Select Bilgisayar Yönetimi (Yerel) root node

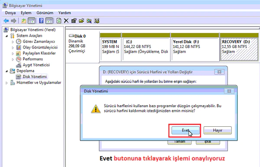pos(33,30)
